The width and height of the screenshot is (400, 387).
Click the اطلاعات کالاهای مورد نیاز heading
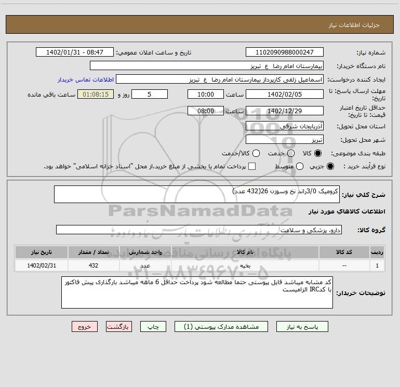coord(347,211)
